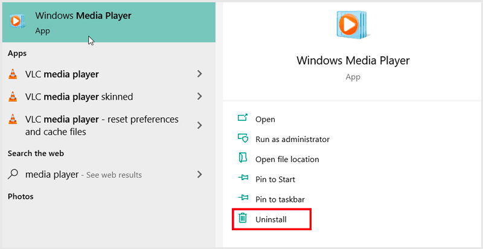Click the pin icon next to Pin to Start
483x249 pixels.
coord(243,179)
